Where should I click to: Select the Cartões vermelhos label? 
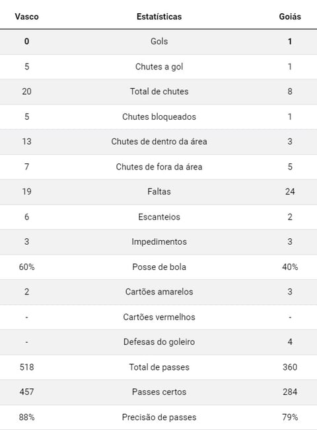[x=159, y=317]
